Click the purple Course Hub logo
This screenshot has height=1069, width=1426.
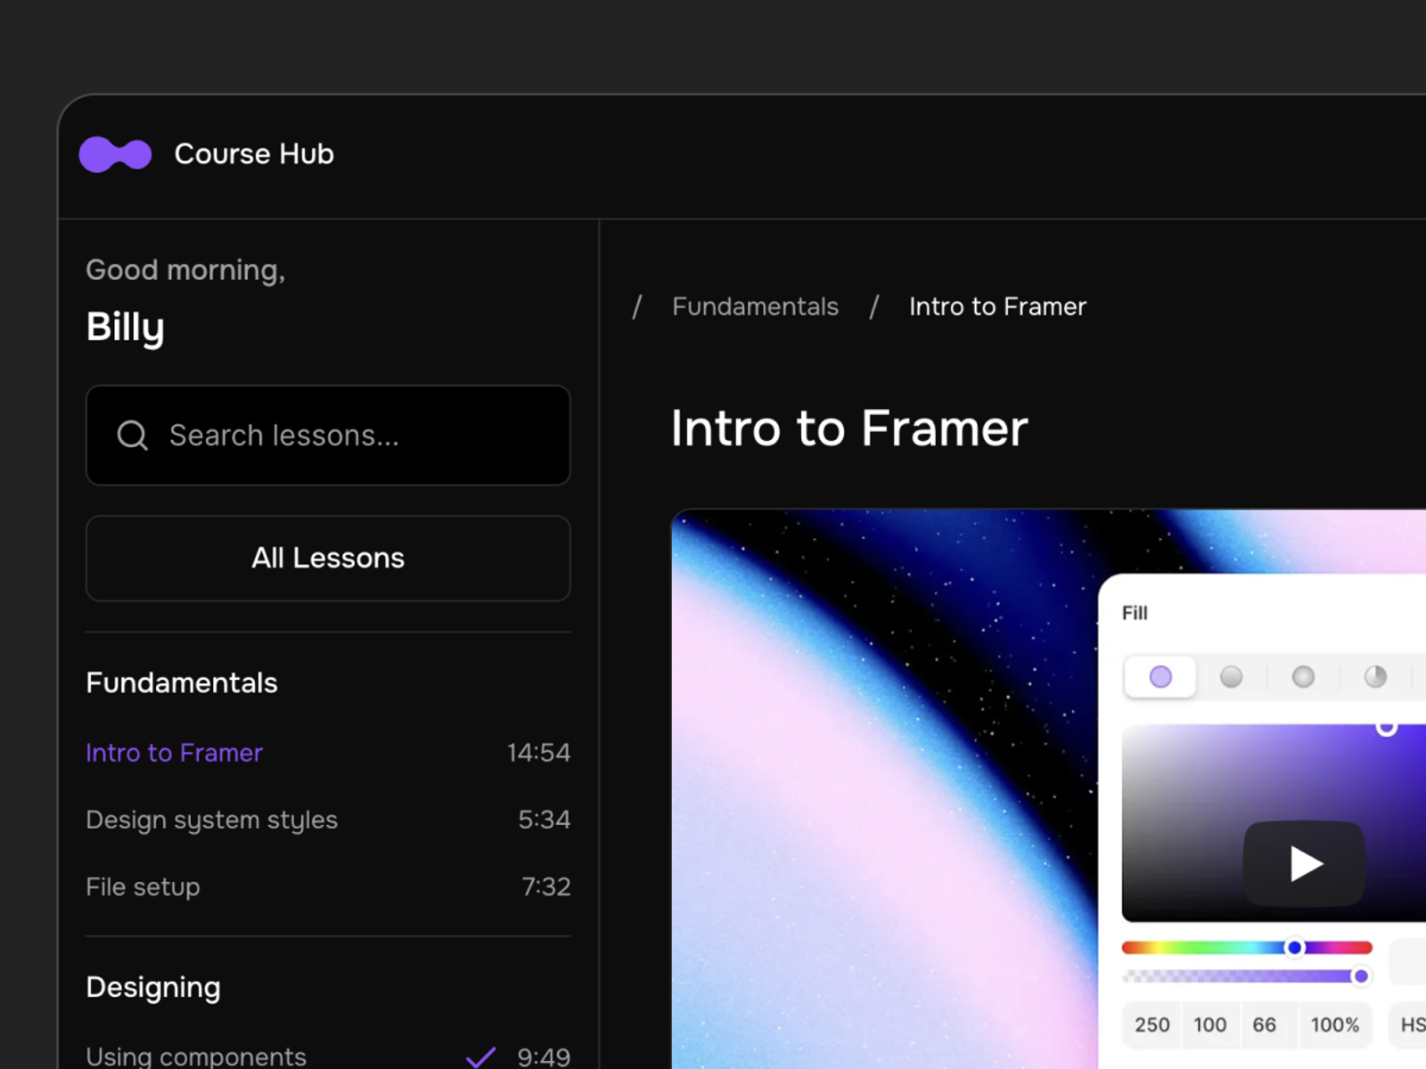[x=115, y=154]
